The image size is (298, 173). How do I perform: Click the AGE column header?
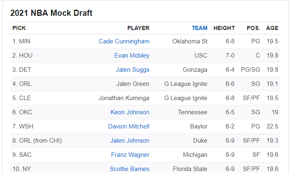272,28
